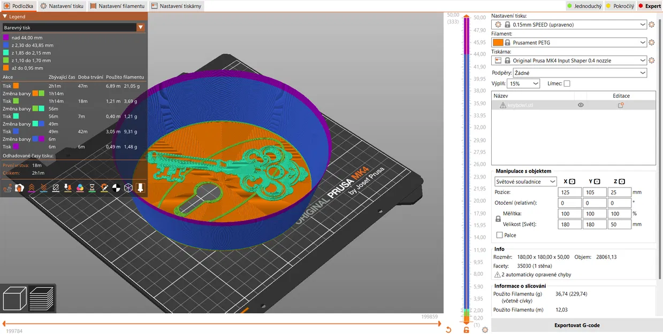Open the Nastavení filamentu tab
Screen dimensions: 663x334
[x=118, y=6]
